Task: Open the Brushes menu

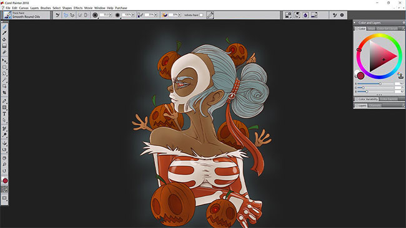Action: tap(46, 8)
